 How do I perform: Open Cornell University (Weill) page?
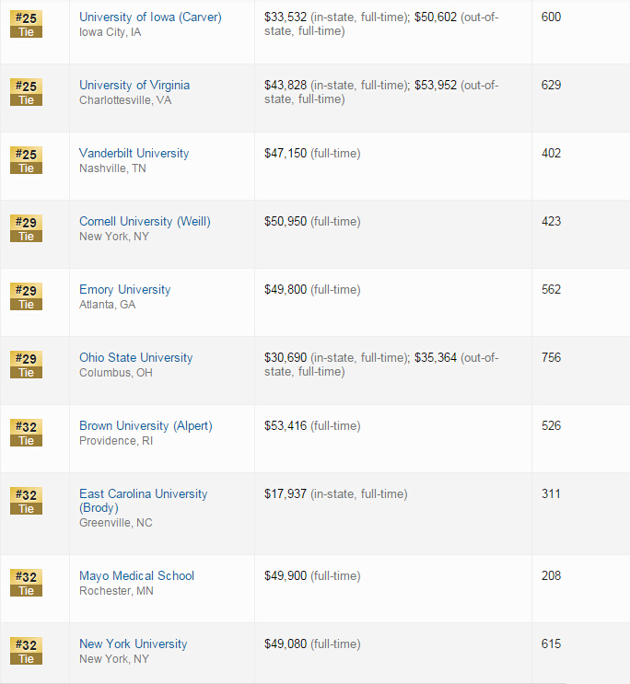(x=145, y=221)
